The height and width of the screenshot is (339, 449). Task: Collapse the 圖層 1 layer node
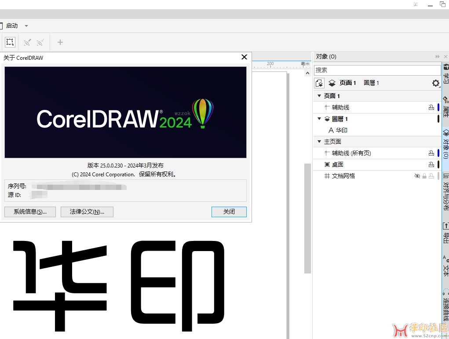pos(319,119)
